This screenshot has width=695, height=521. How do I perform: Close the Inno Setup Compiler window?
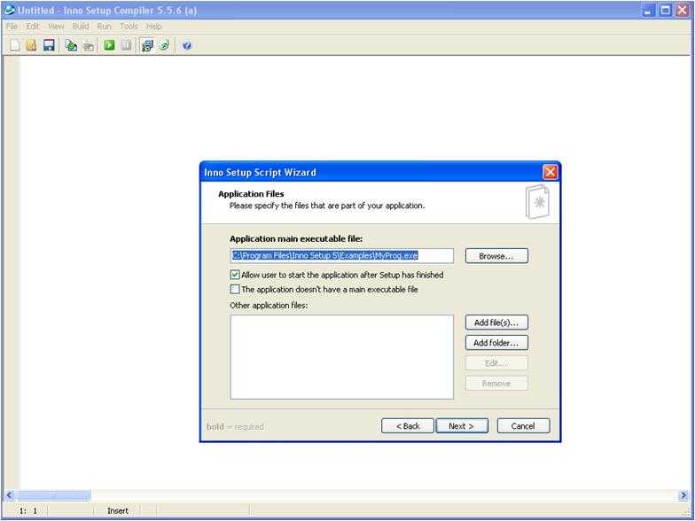coord(683,11)
